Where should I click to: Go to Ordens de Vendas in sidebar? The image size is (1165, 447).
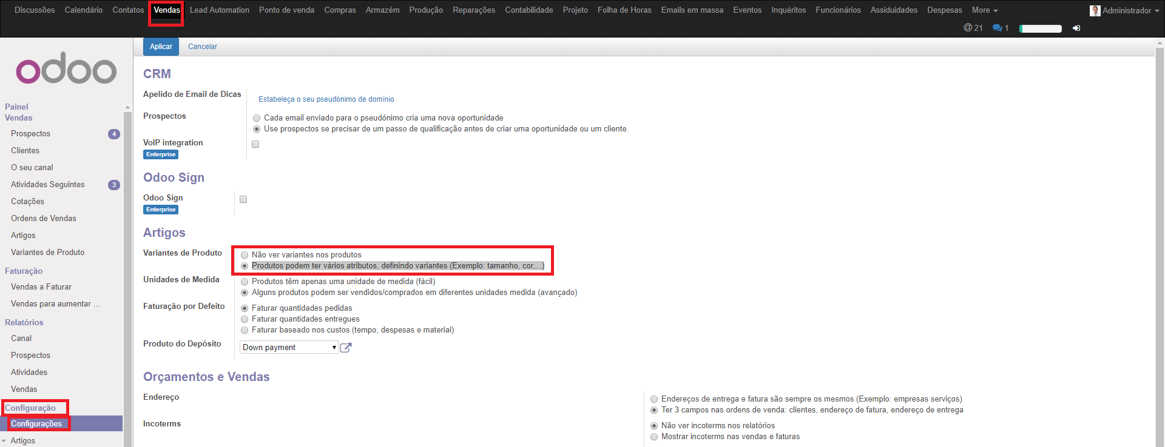(x=44, y=219)
